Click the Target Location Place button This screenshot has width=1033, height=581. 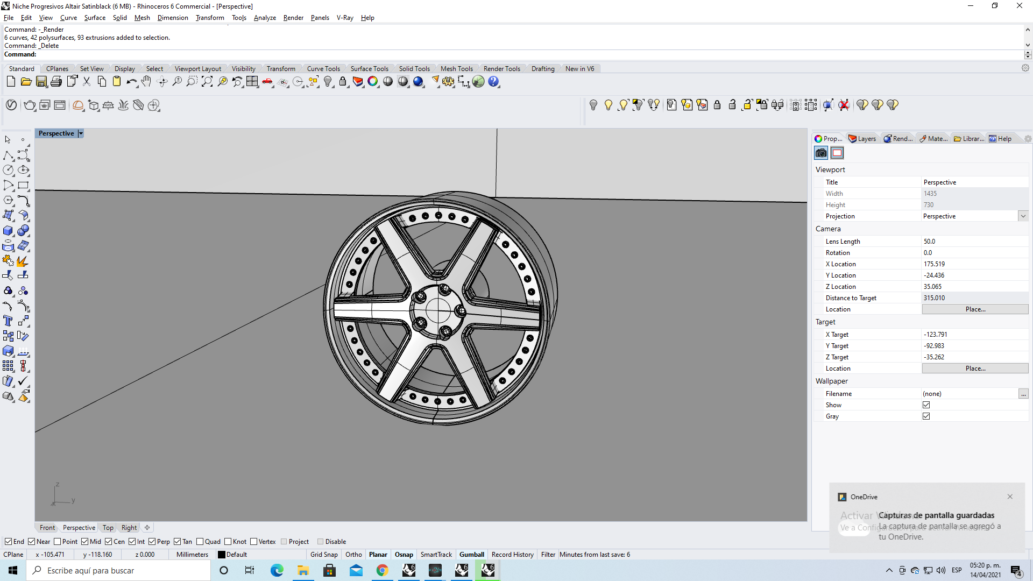click(x=975, y=369)
